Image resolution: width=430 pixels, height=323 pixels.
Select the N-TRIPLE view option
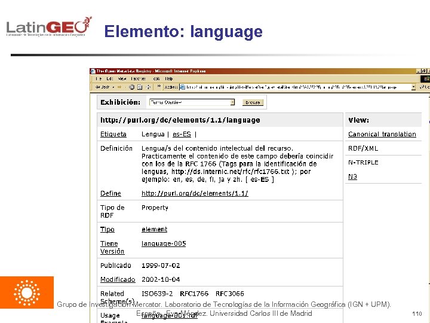[x=363, y=162]
